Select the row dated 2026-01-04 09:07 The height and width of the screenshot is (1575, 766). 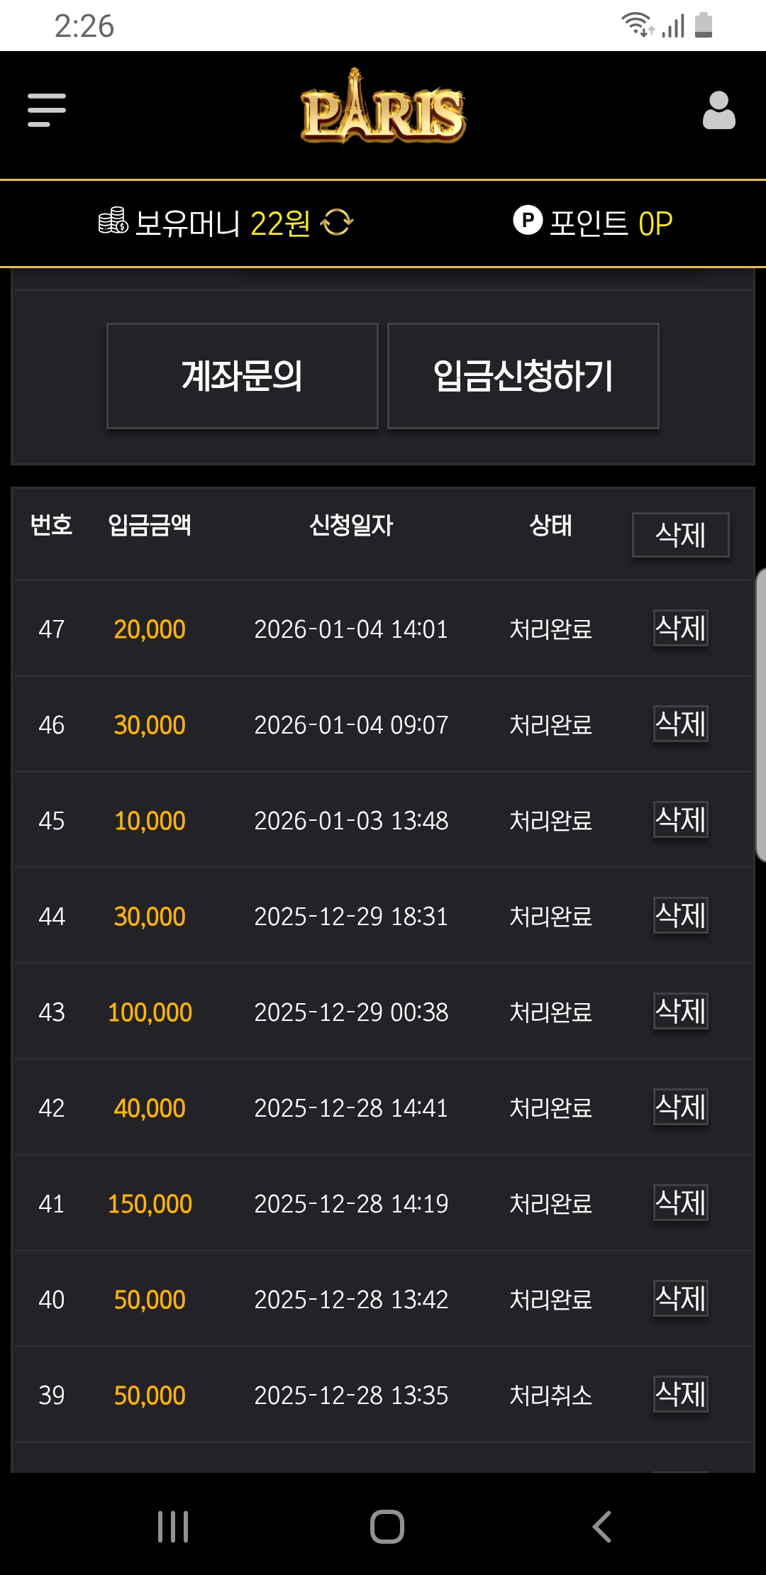coord(350,725)
